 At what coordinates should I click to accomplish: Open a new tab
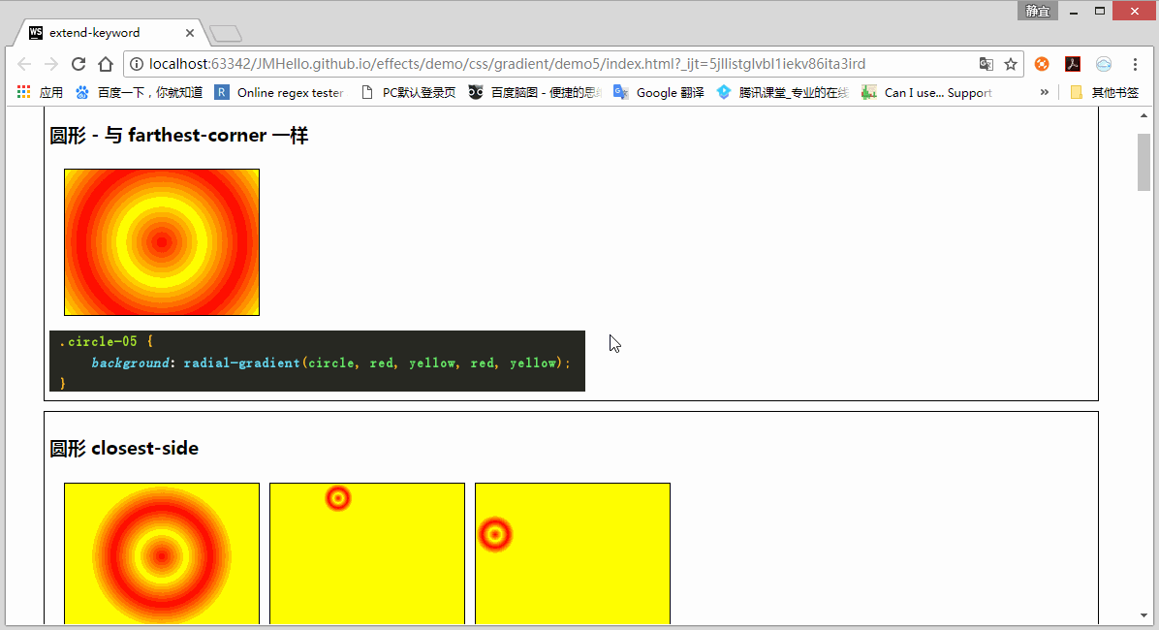[x=225, y=34]
